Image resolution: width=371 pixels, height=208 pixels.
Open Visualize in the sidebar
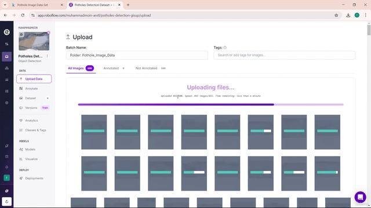pos(31,159)
